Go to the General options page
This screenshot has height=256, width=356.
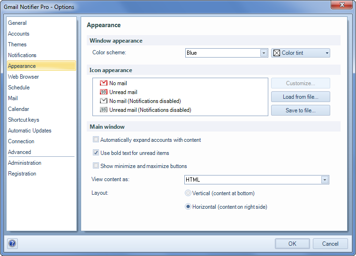tap(17, 23)
